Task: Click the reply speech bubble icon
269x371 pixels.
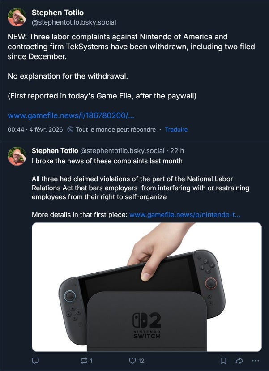Action: tap(37, 361)
